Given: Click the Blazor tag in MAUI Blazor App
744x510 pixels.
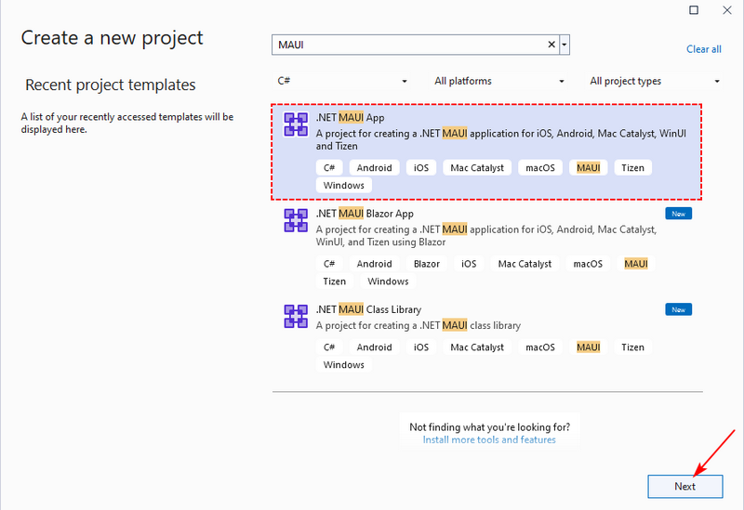Looking at the screenshot, I should (427, 264).
